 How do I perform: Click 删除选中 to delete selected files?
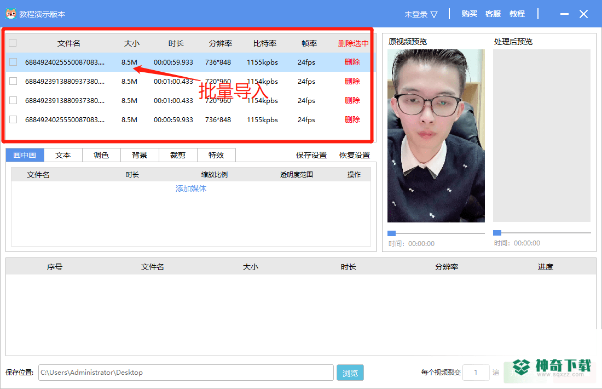coord(353,43)
